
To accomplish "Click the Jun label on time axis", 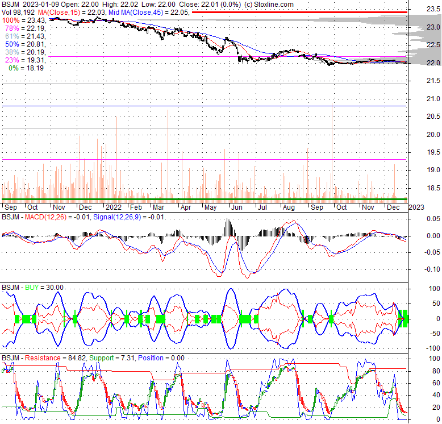I will [237, 207].
